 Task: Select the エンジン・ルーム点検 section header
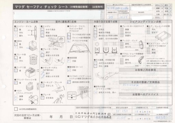tap(26, 22)
